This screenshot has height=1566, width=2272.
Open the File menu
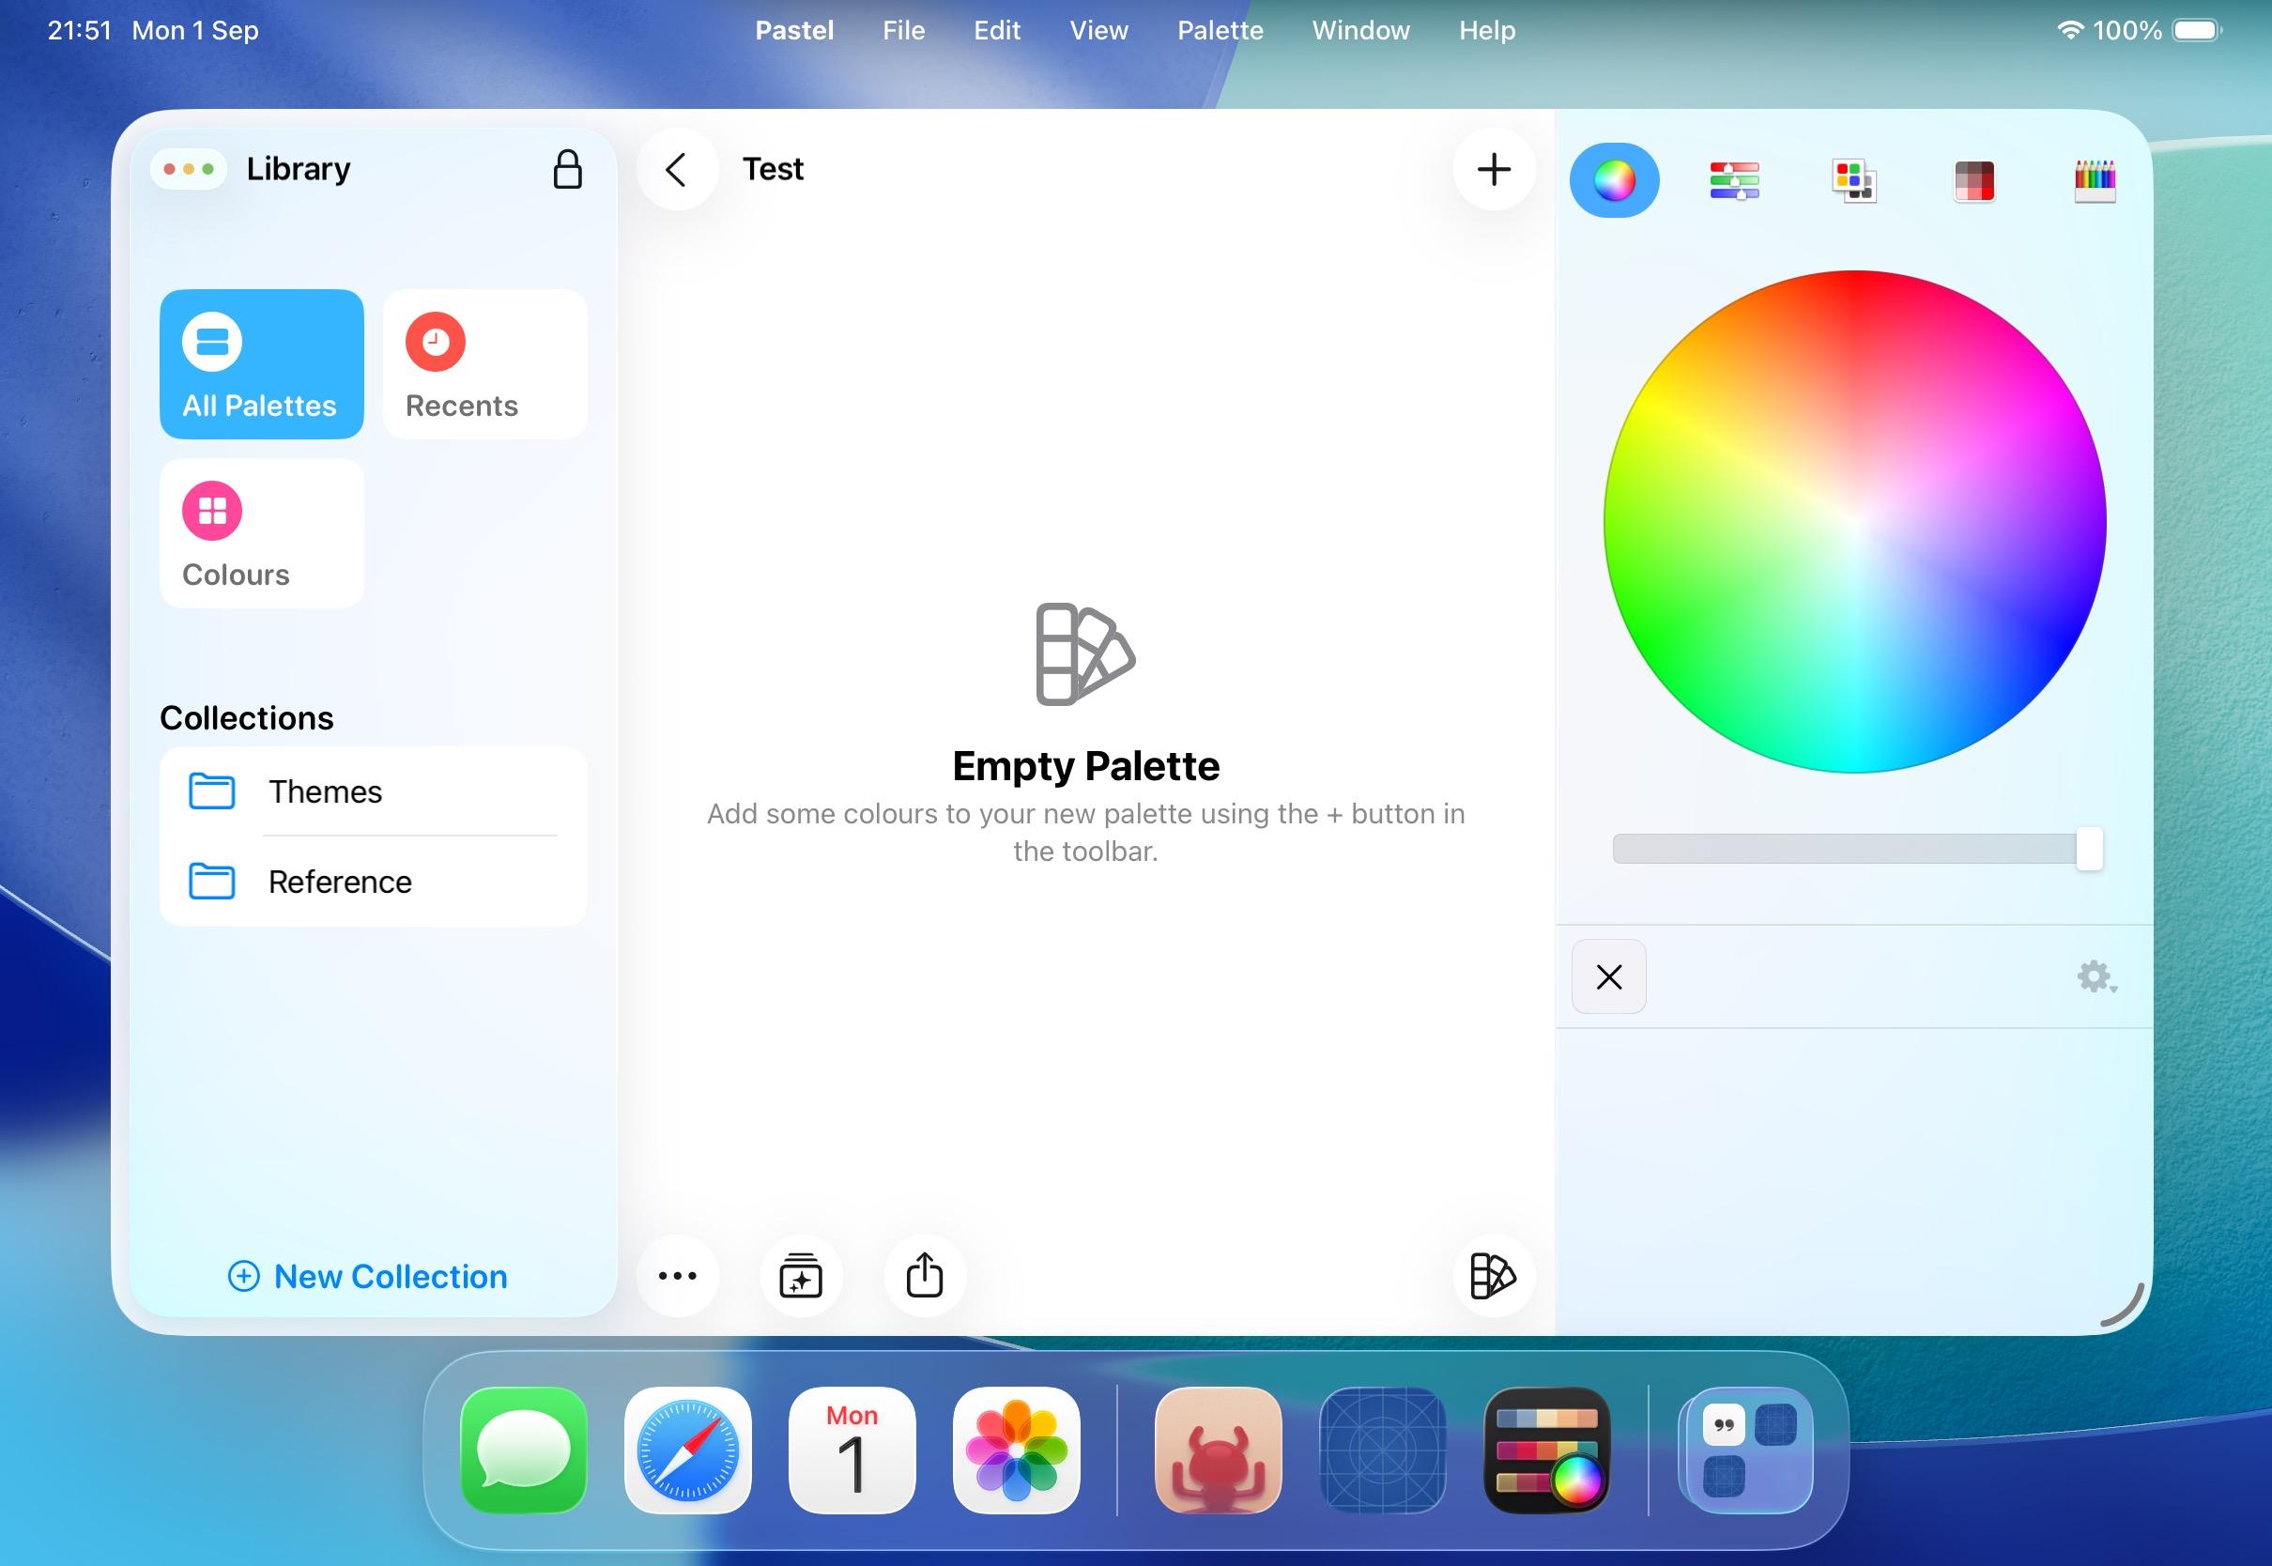point(903,30)
